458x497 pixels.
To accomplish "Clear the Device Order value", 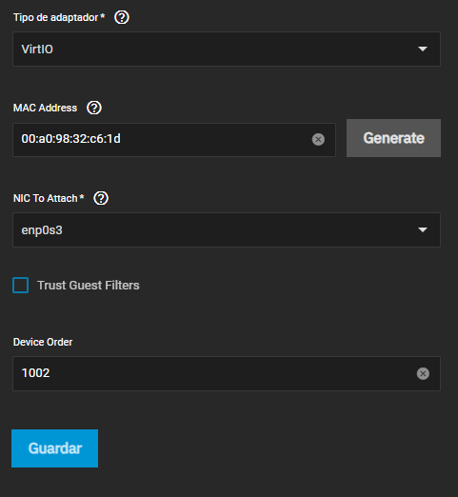I will [423, 373].
